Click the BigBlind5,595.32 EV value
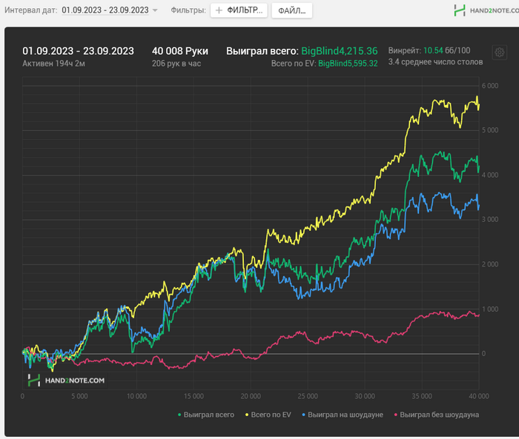Screen dimensions: 519x439 [348, 64]
